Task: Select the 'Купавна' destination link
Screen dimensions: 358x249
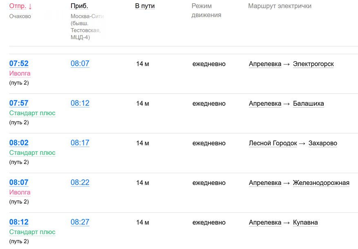Action: (305, 222)
